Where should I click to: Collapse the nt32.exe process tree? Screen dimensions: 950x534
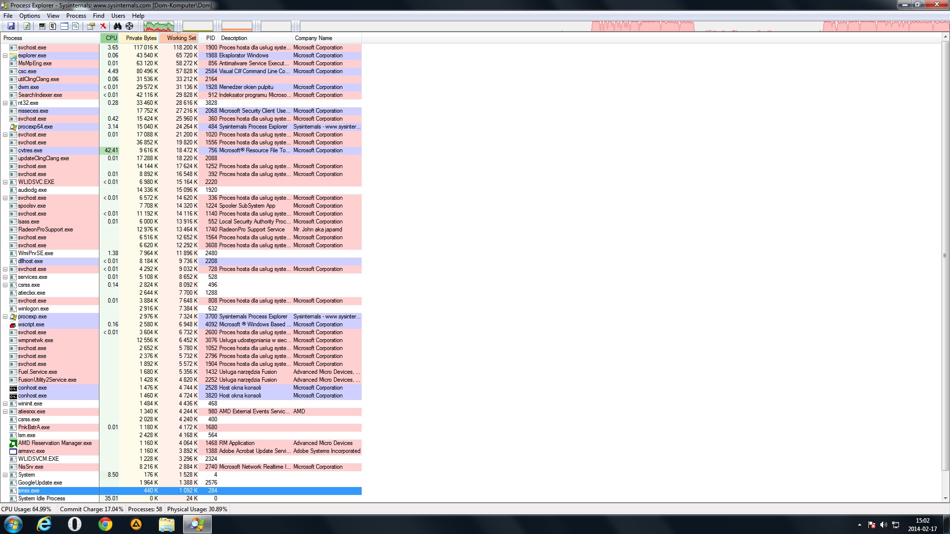(x=5, y=103)
